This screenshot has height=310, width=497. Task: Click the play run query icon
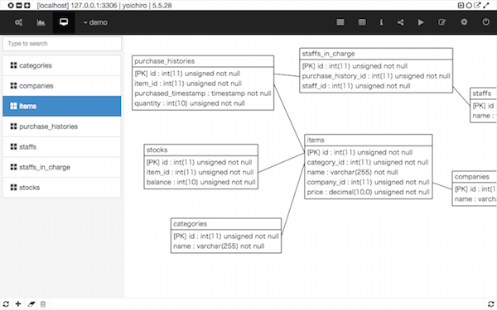click(x=421, y=22)
